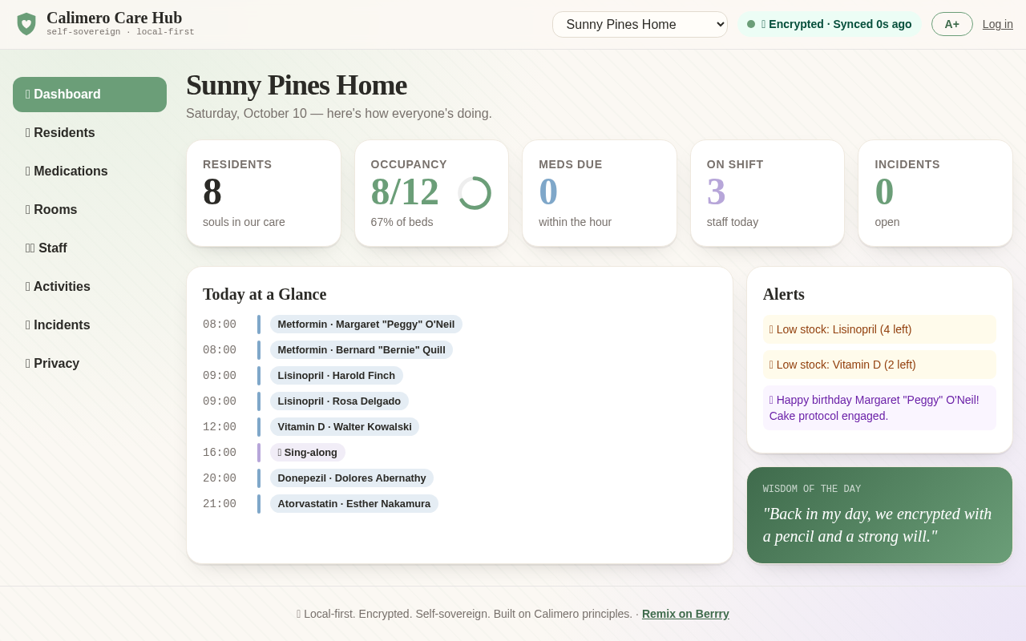This screenshot has width=1026, height=641.
Task: Select Lisinopril Harold Finch entry
Action: (337, 376)
